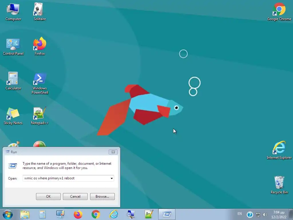The image size is (293, 220).
Task: Click the Windows PowerShell desktop shortcut
Action: tap(39, 84)
